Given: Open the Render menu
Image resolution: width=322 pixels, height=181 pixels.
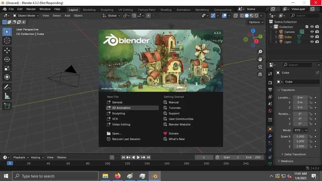Looking at the screenshot, I should coord(31,9).
